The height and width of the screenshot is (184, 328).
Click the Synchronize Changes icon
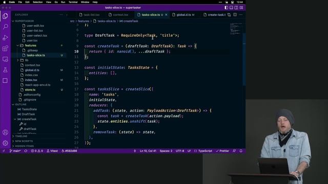coord(26,151)
